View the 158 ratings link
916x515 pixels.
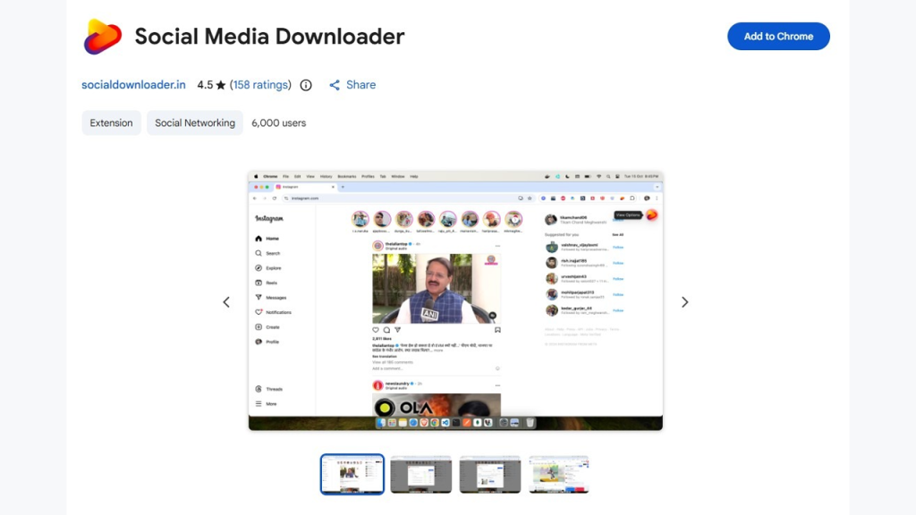(x=260, y=85)
